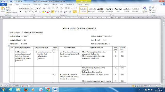
Task: Open the font size dropdown
Action: [35, 8]
